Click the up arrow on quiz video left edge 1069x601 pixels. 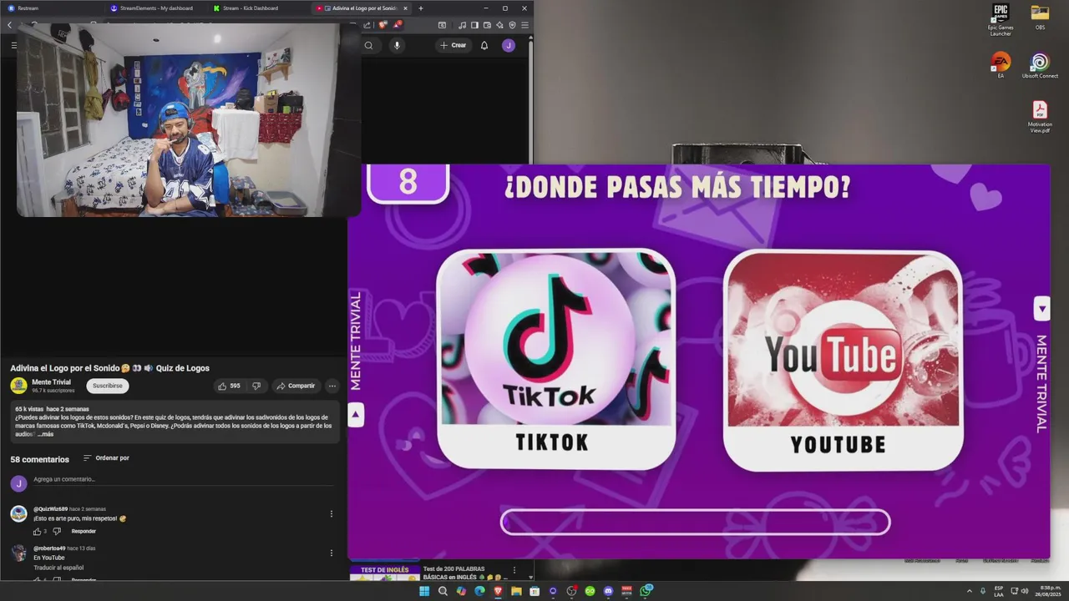pos(356,414)
